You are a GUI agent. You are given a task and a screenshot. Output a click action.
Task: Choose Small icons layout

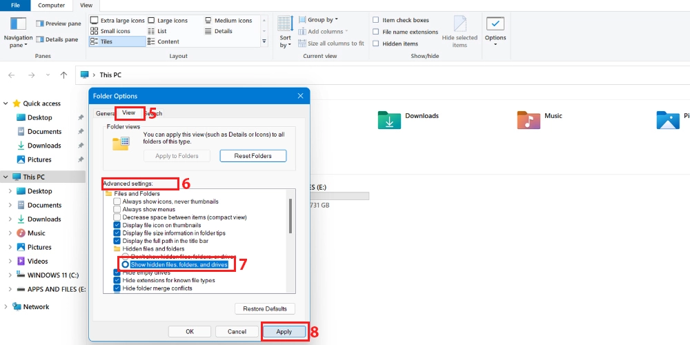tap(110, 31)
